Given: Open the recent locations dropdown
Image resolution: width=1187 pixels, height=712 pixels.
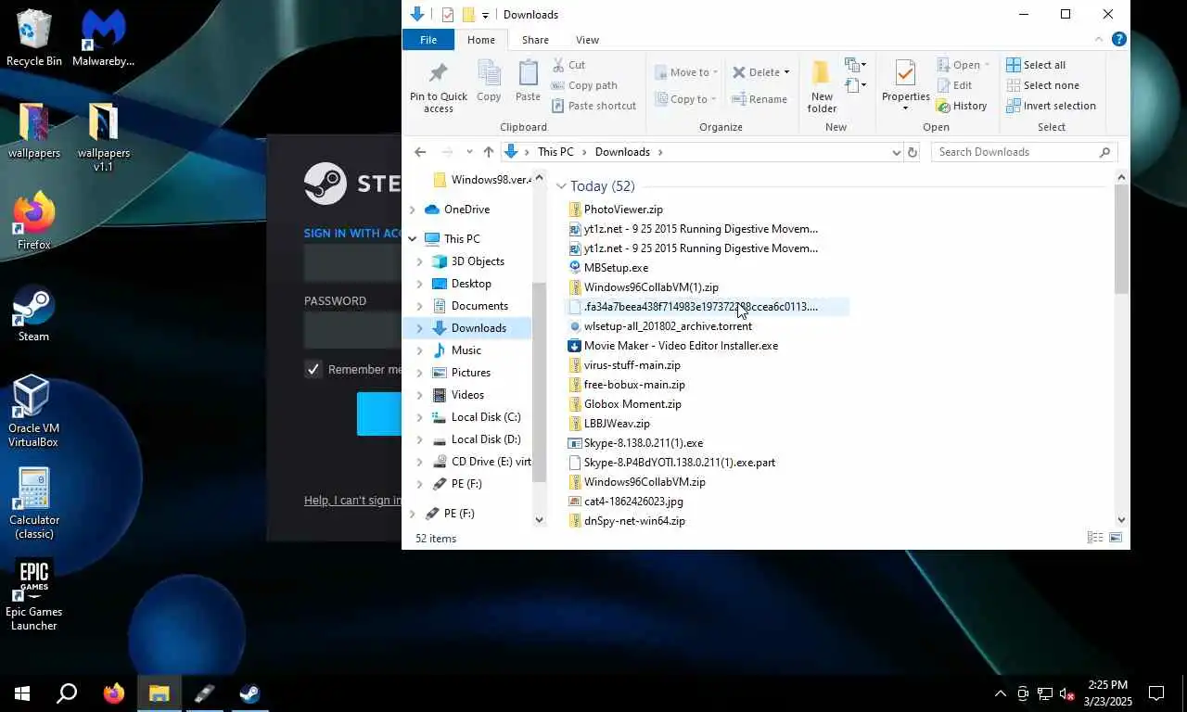Looking at the screenshot, I should (470, 152).
